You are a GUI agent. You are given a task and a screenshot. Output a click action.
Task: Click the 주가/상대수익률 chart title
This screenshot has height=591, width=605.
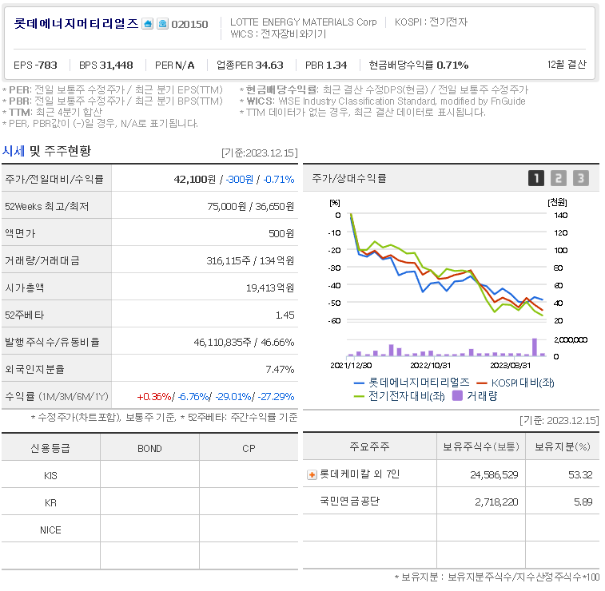click(349, 178)
